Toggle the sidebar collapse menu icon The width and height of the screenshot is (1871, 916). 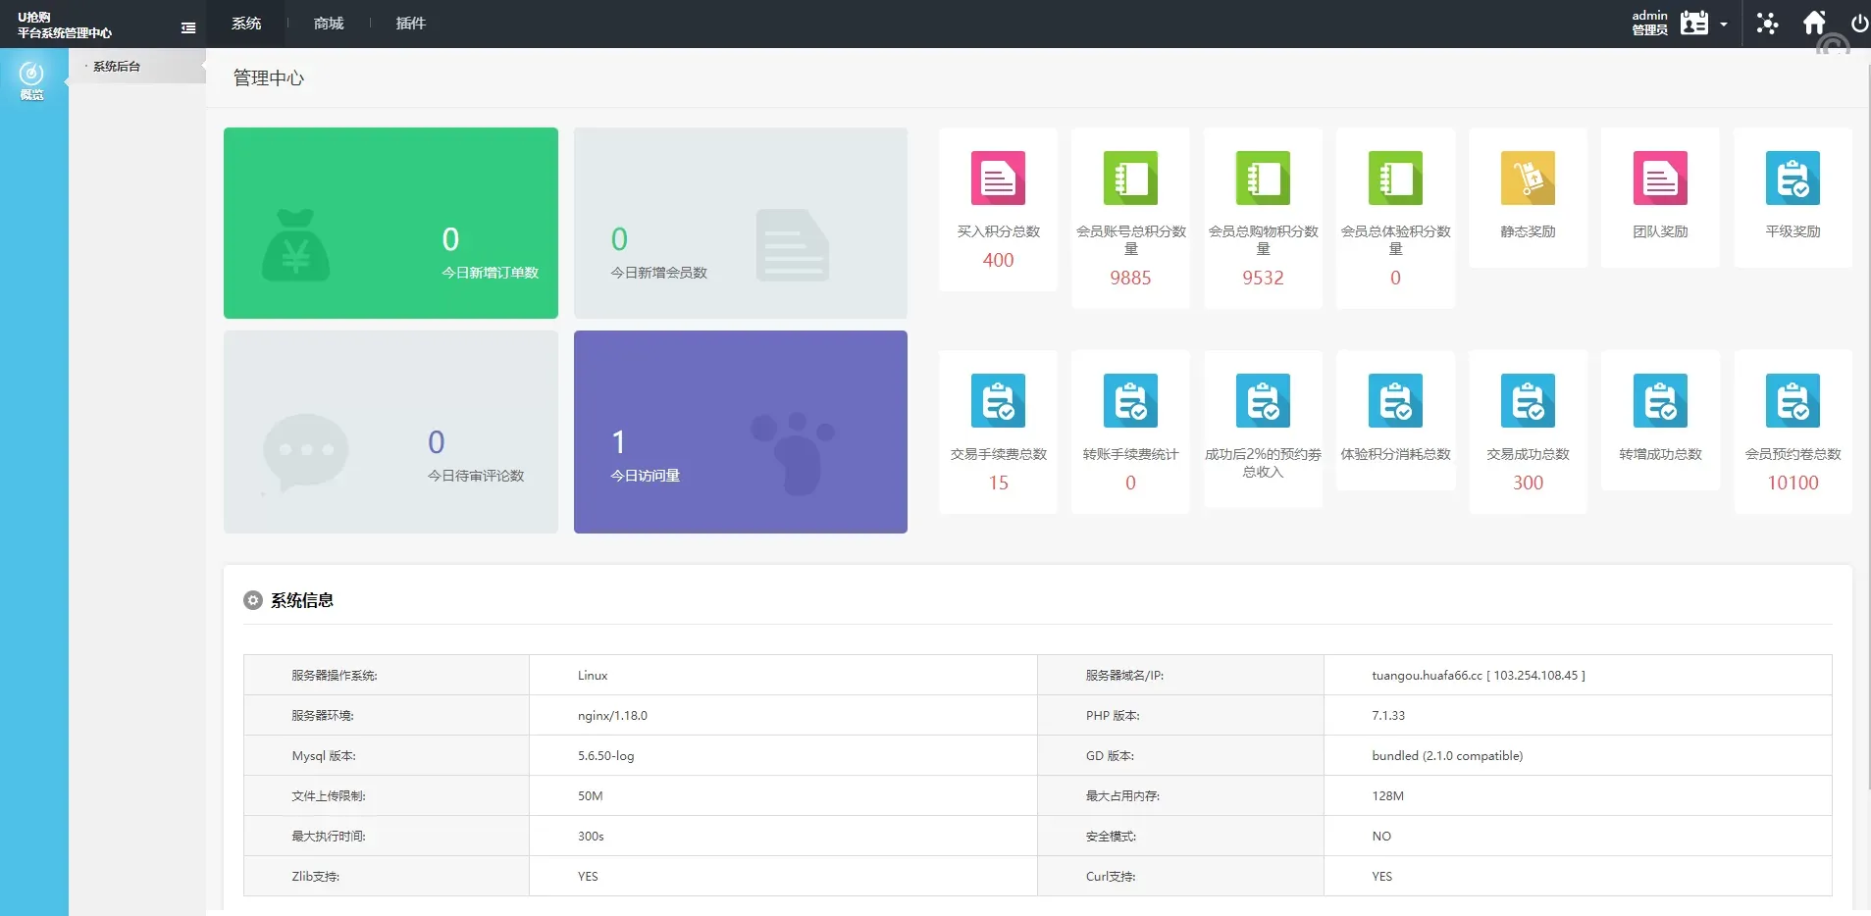(188, 27)
